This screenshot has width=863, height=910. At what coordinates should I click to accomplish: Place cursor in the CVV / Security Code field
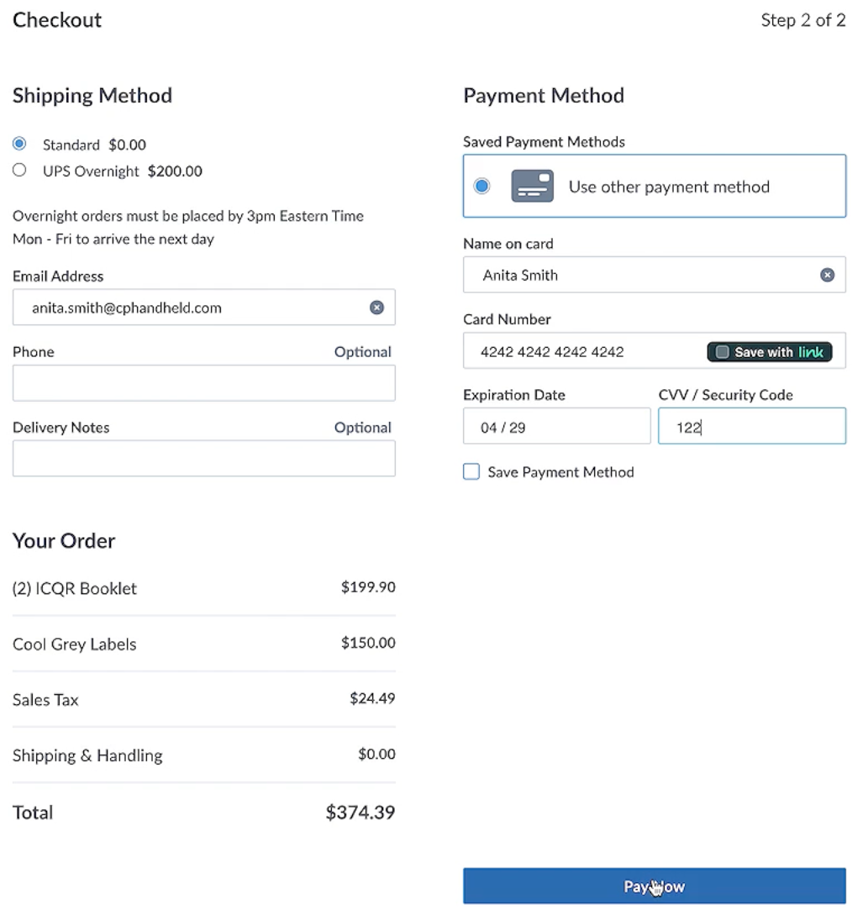pyautogui.click(x=751, y=426)
